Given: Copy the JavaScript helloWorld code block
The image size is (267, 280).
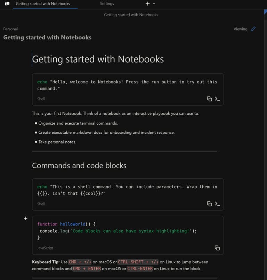Looking at the screenshot, I should (x=217, y=248).
